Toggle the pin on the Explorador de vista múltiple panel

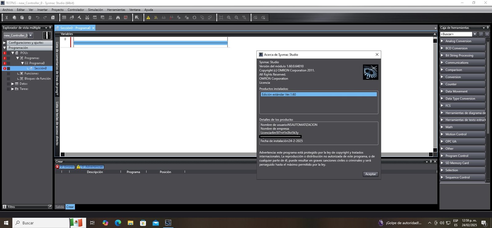tap(50, 28)
